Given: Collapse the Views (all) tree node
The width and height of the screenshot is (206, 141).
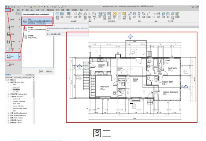Looking at the screenshot, I should tap(6, 80).
